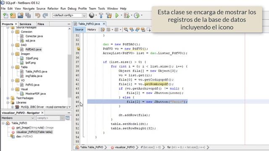Click the globe browser icon in the toolbar
Viewport: 269px width, 151px height.
92,16
